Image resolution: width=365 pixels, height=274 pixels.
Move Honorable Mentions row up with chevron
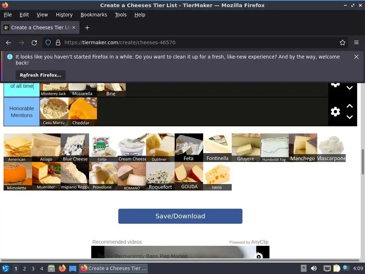pyautogui.click(x=349, y=106)
